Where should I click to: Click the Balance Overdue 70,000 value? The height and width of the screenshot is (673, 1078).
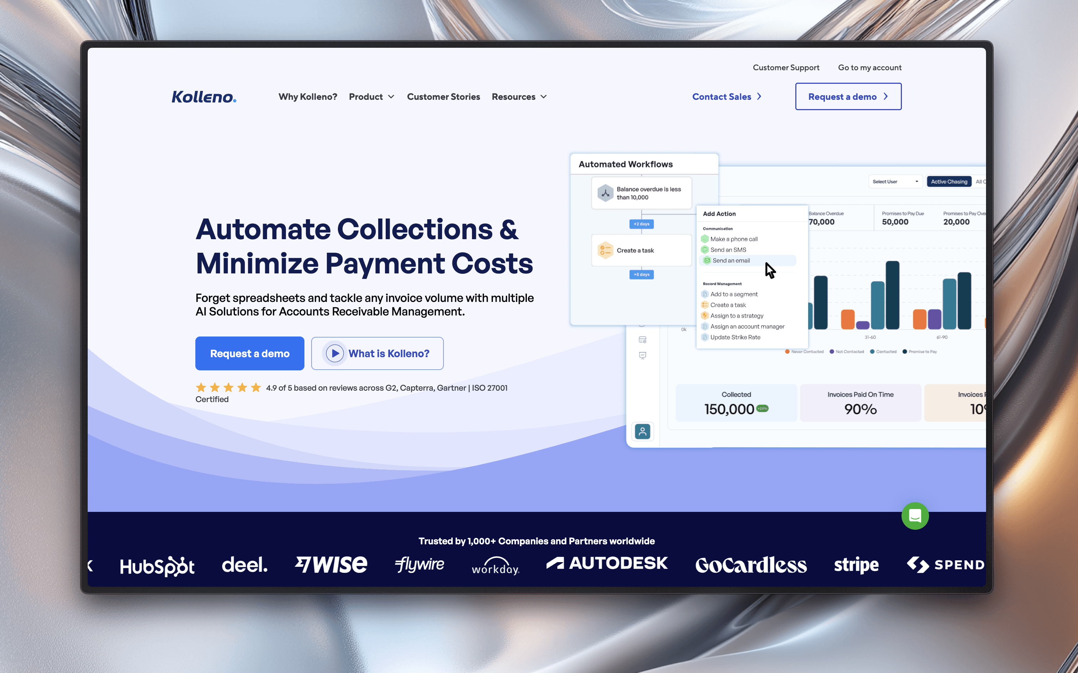click(822, 222)
